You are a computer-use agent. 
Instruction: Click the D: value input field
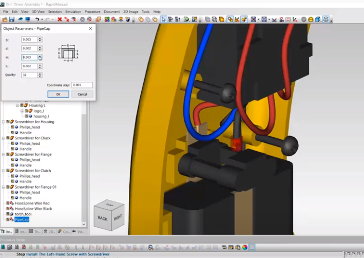pyautogui.click(x=29, y=40)
